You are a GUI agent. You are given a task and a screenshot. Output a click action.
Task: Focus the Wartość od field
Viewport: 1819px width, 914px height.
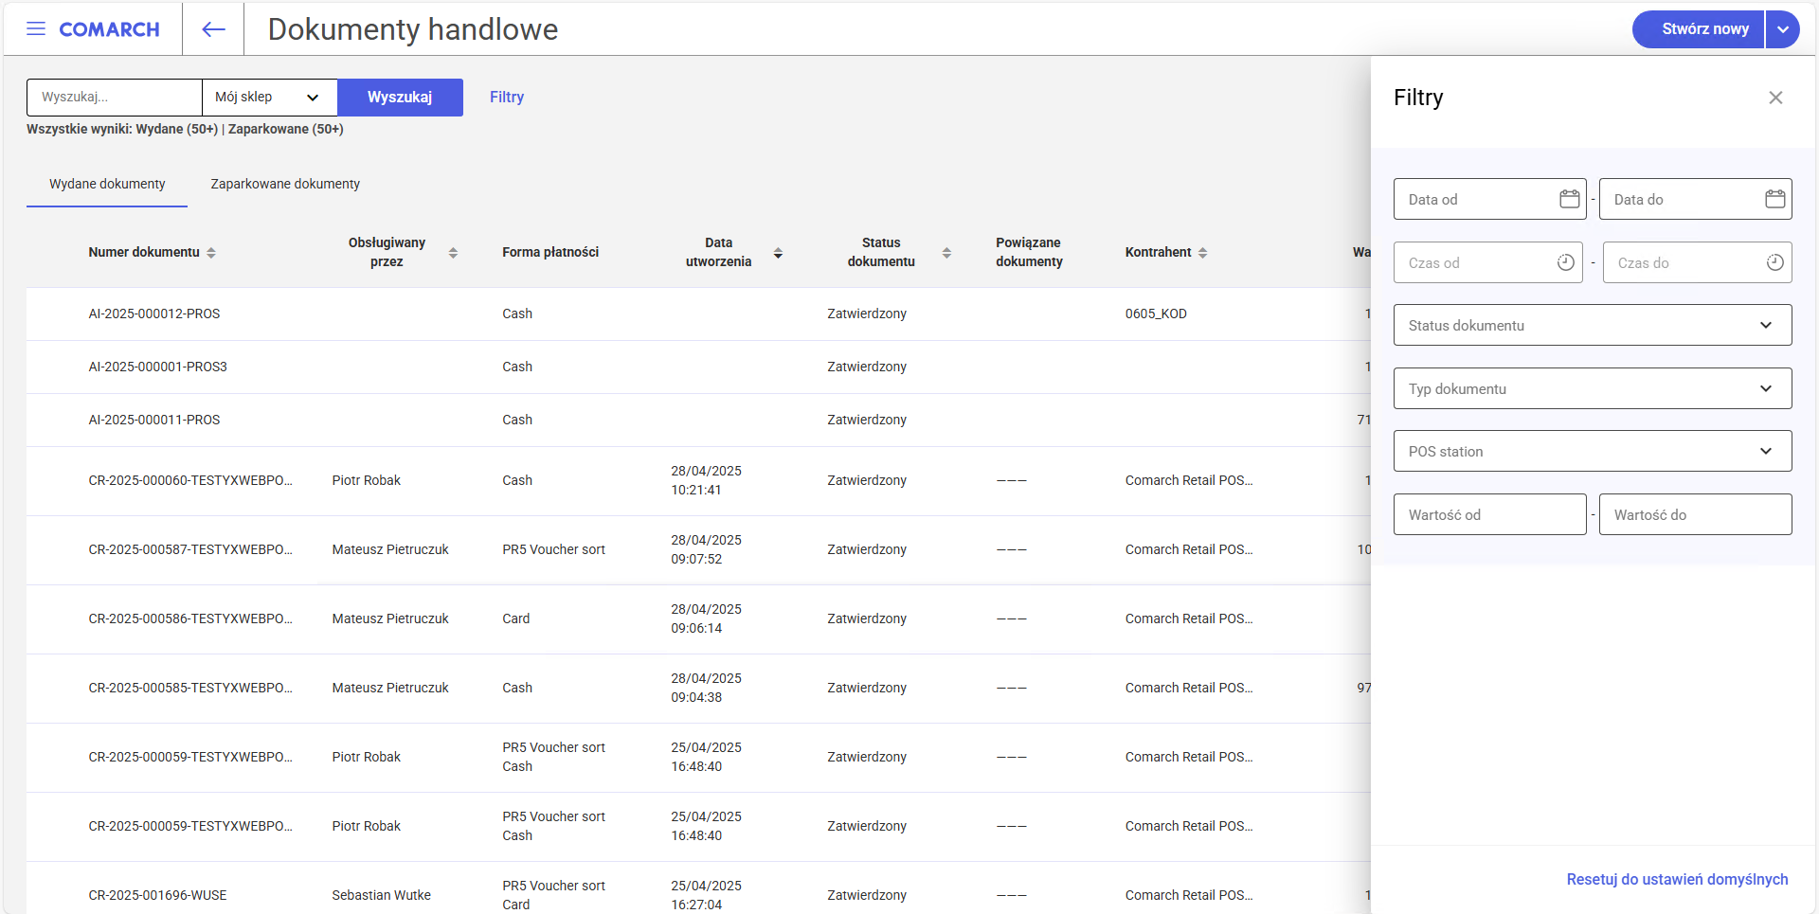click(x=1489, y=514)
